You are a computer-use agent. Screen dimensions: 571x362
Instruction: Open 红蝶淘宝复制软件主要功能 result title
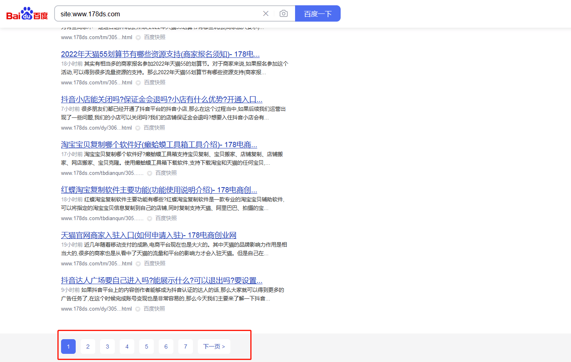pos(159,190)
